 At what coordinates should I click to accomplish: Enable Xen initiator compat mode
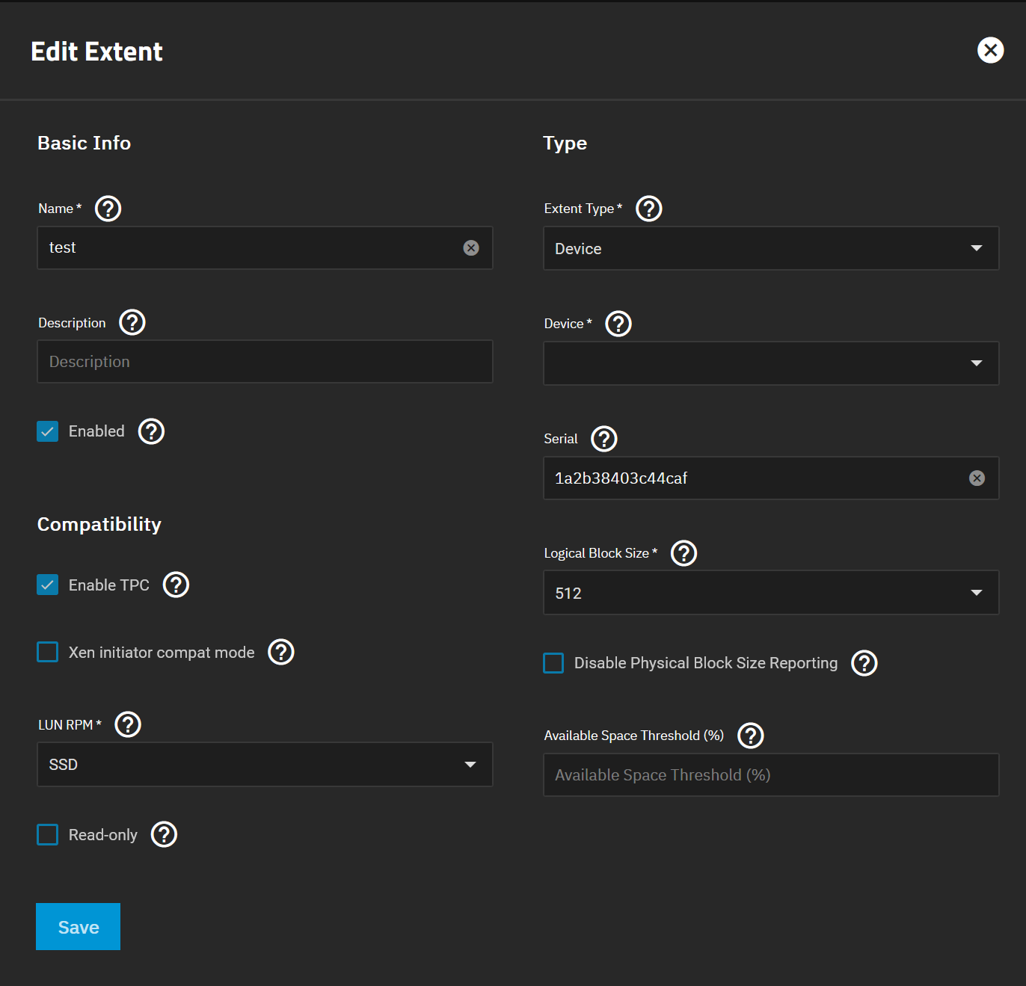(48, 652)
